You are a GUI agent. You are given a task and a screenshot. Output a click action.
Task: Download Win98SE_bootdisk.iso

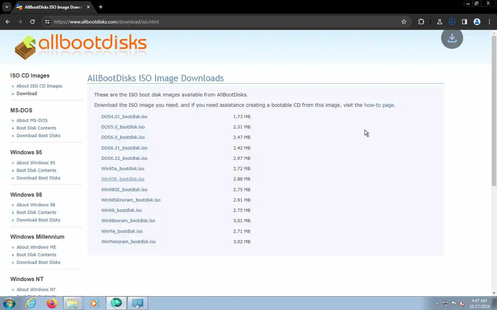(124, 189)
